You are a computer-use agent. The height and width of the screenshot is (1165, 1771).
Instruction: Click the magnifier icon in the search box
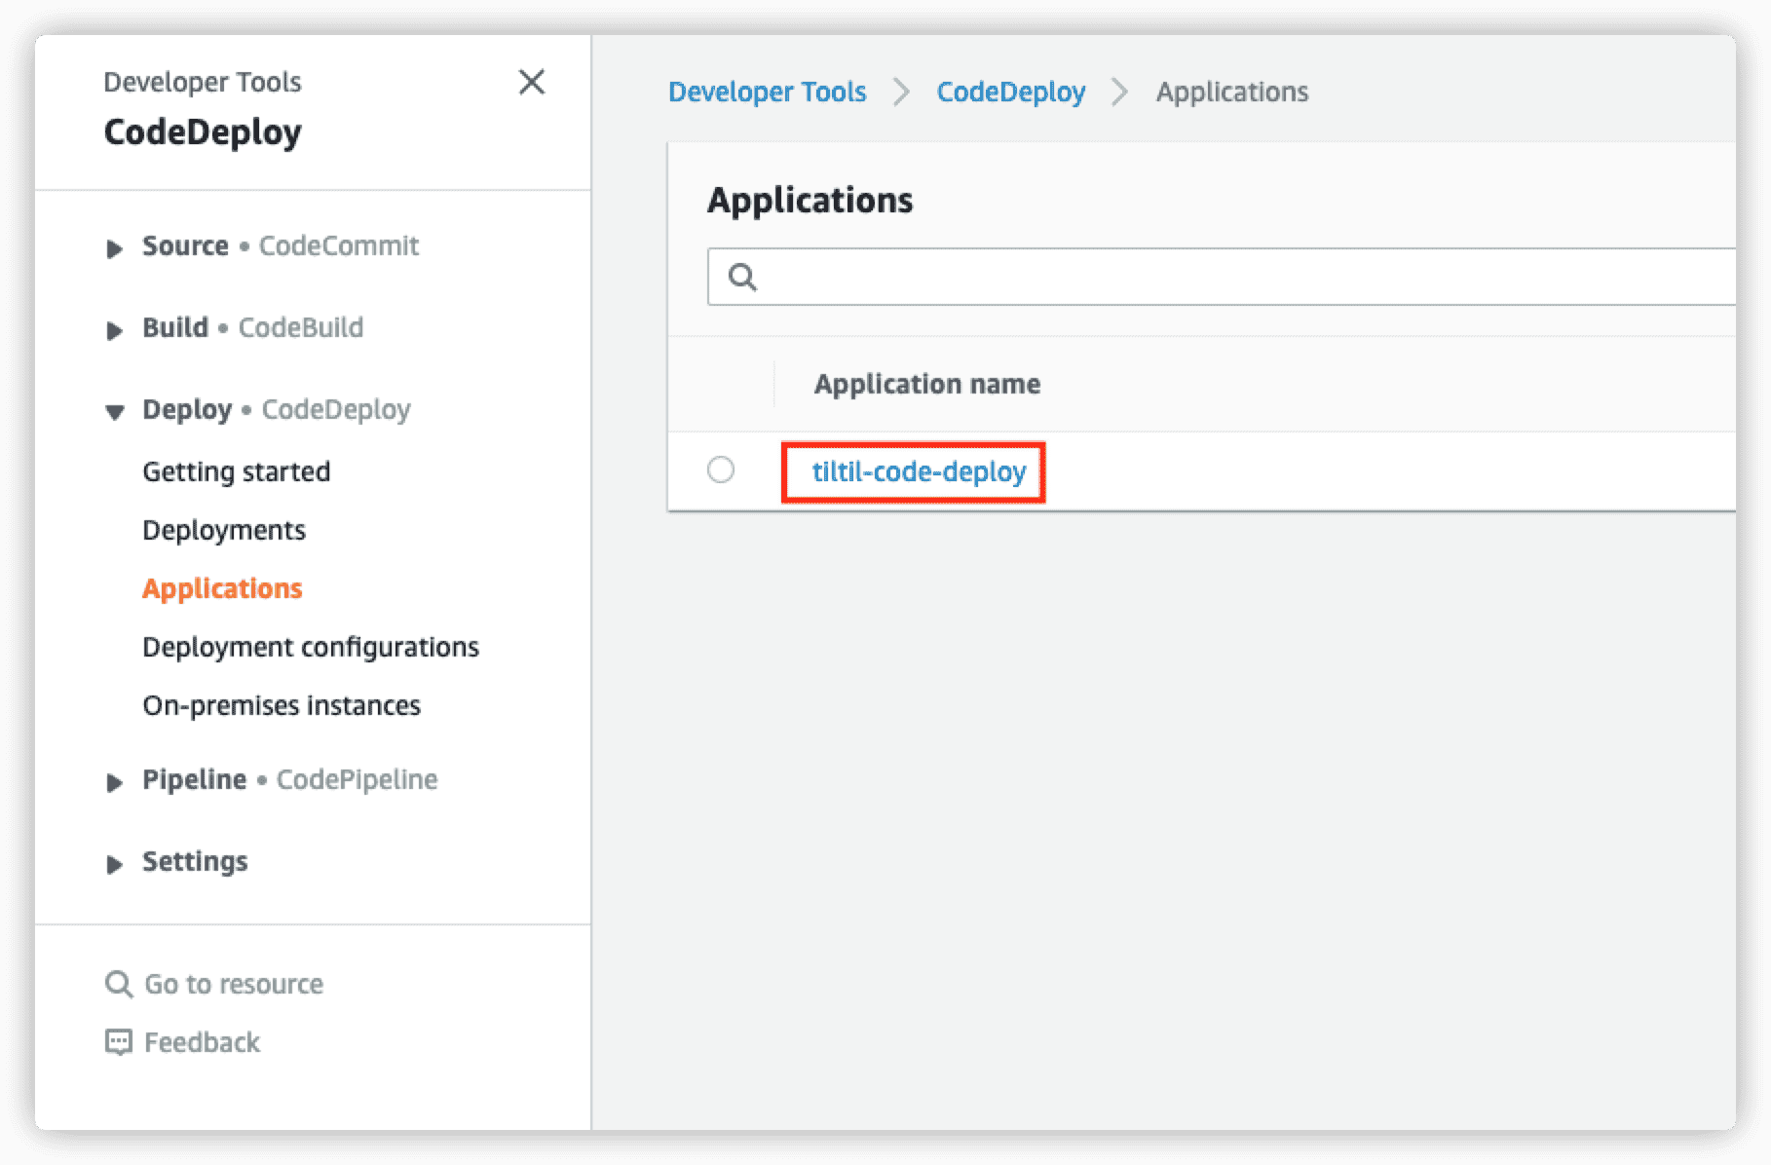[x=742, y=278]
